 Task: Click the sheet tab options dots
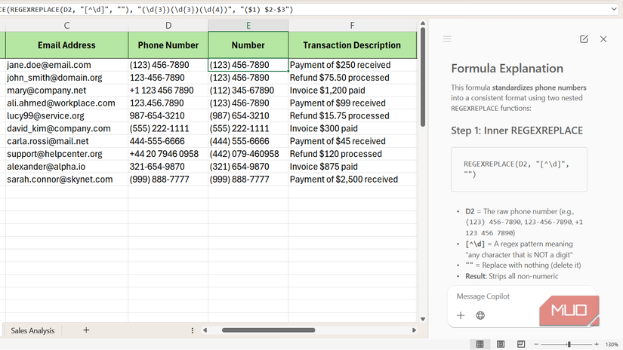pyautogui.click(x=193, y=330)
